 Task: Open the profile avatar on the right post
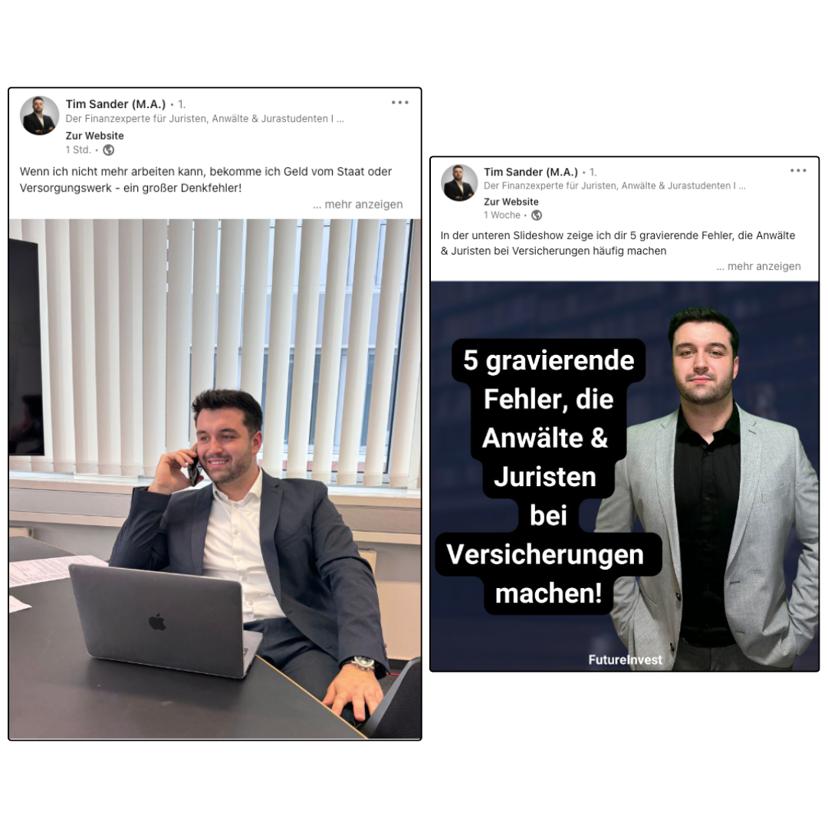point(459,182)
